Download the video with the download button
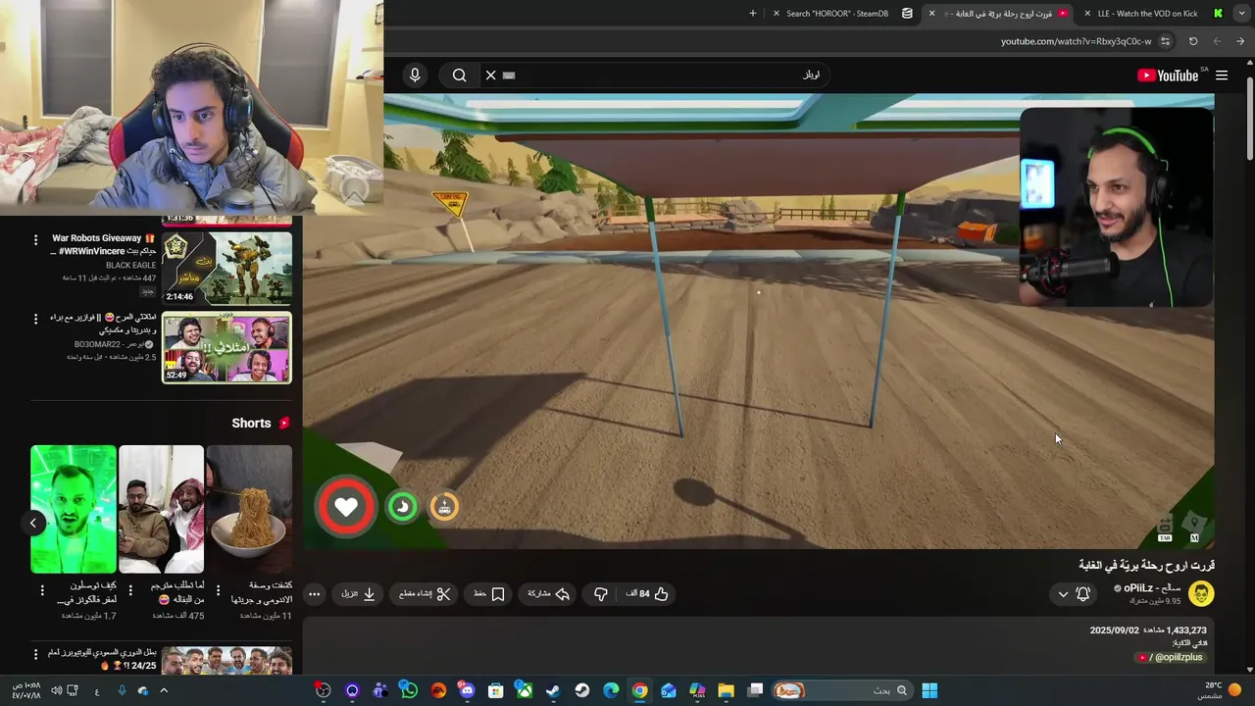This screenshot has height=706, width=1255. (359, 594)
